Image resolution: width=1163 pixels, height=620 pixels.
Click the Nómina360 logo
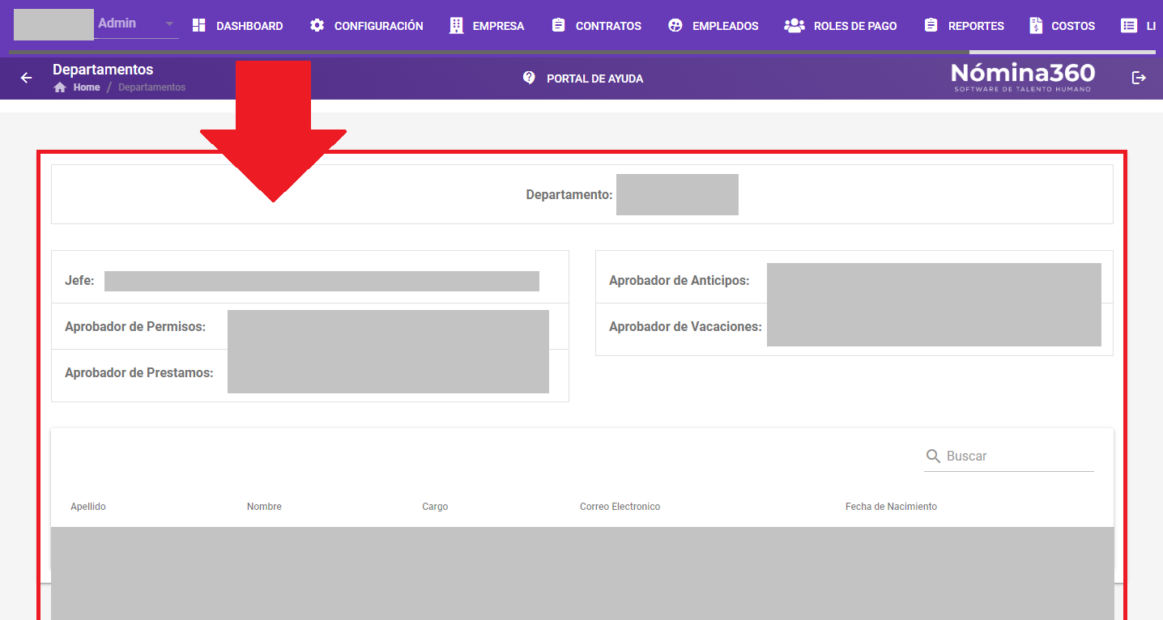(x=1023, y=77)
